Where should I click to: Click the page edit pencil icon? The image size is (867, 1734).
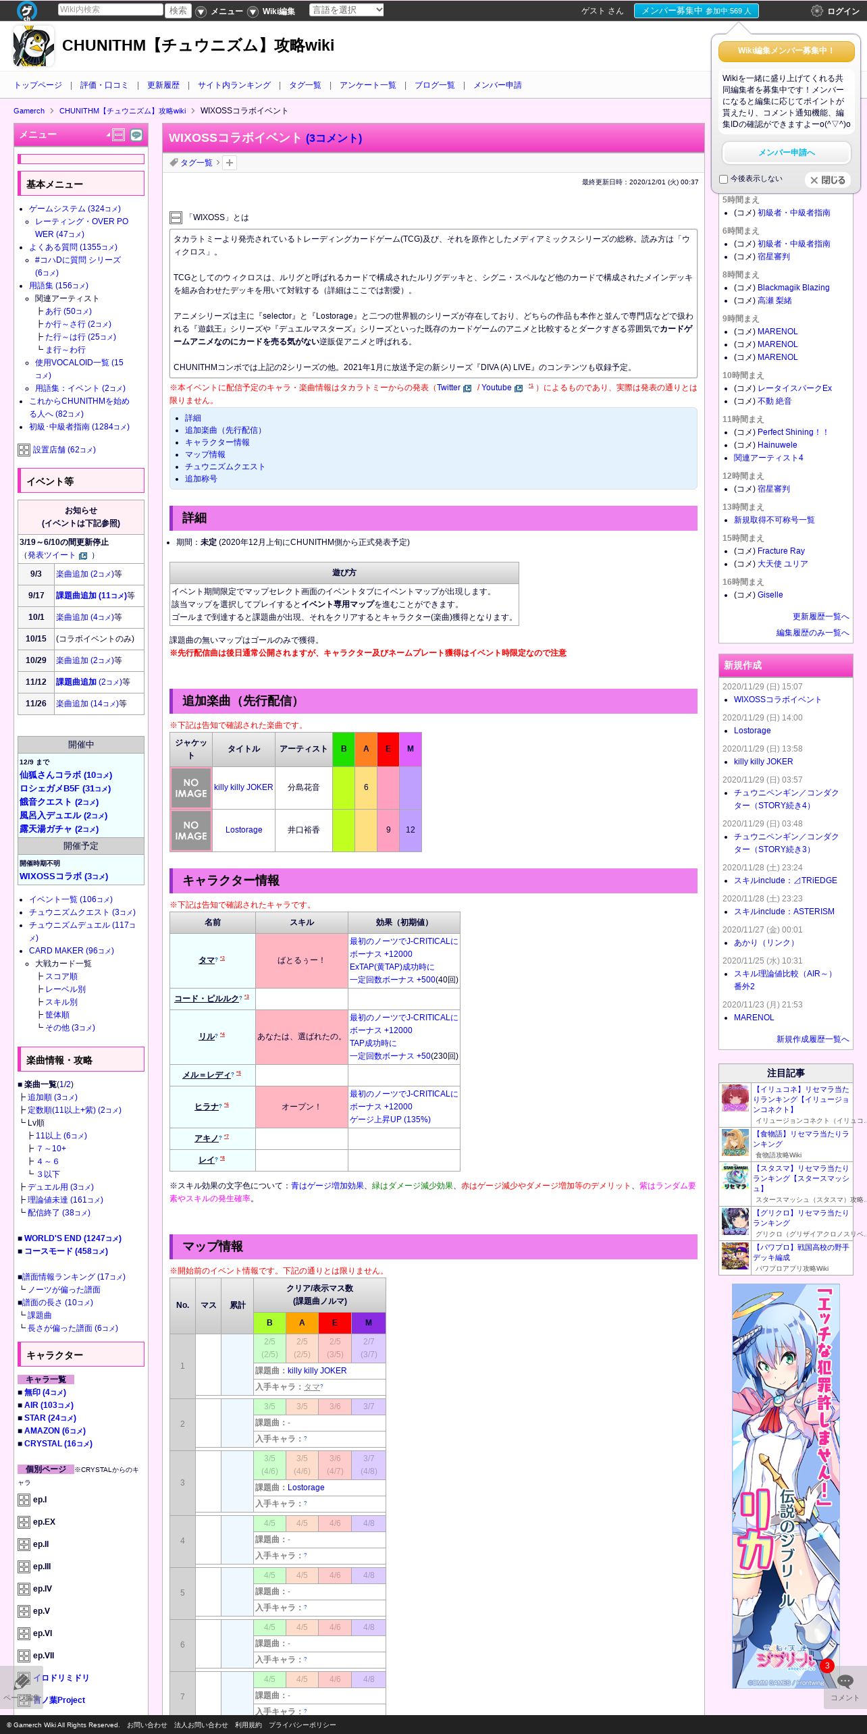22,1681
